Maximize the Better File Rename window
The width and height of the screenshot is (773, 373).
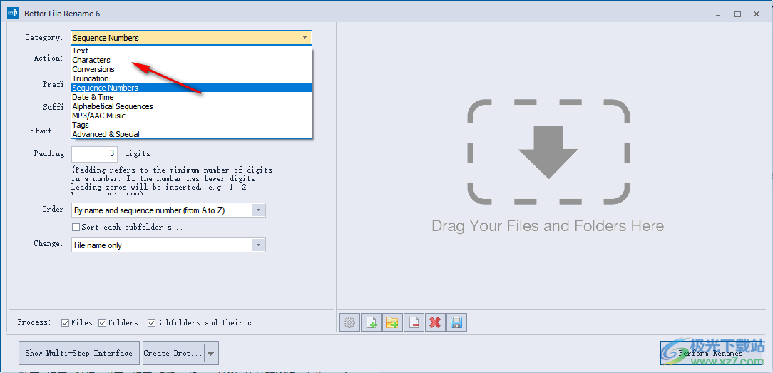[737, 14]
